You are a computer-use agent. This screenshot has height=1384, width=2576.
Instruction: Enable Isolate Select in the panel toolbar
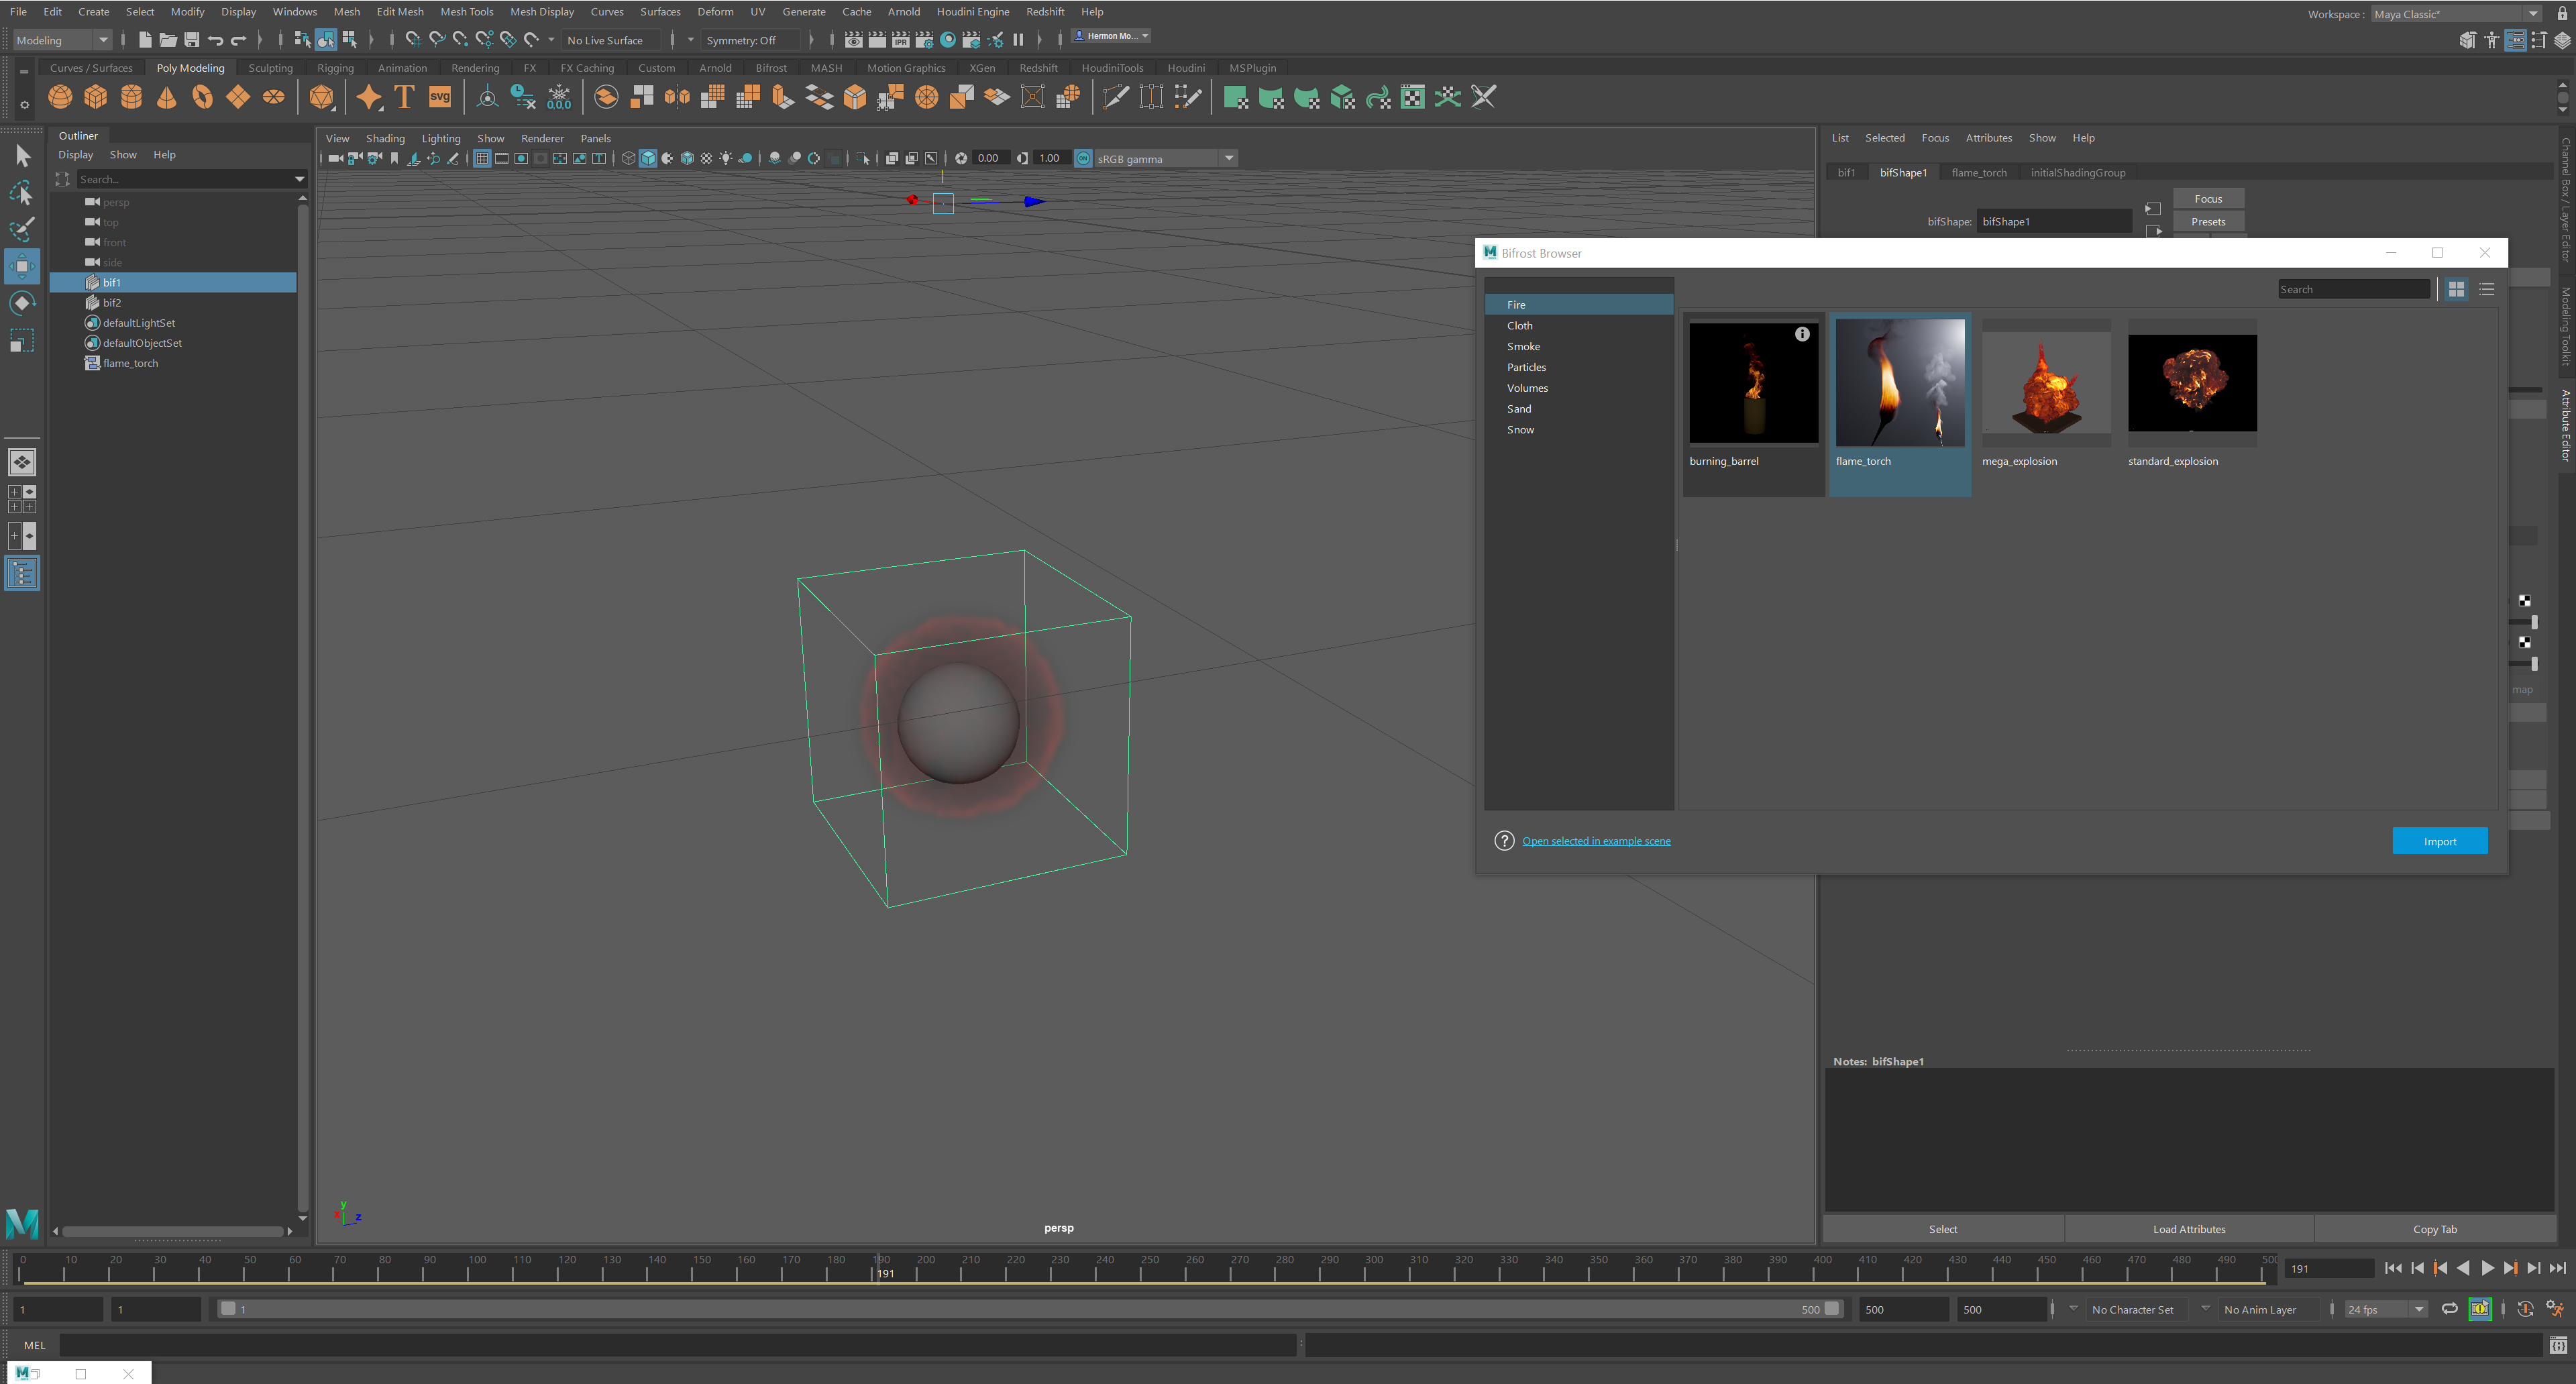coord(862,158)
